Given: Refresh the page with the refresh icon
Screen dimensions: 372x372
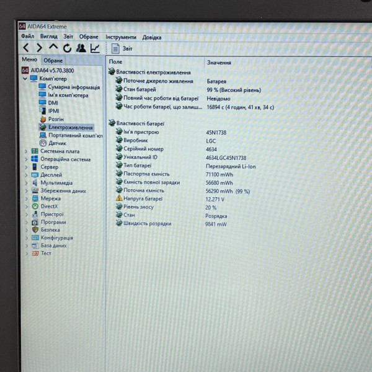Looking at the screenshot, I should (x=67, y=48).
